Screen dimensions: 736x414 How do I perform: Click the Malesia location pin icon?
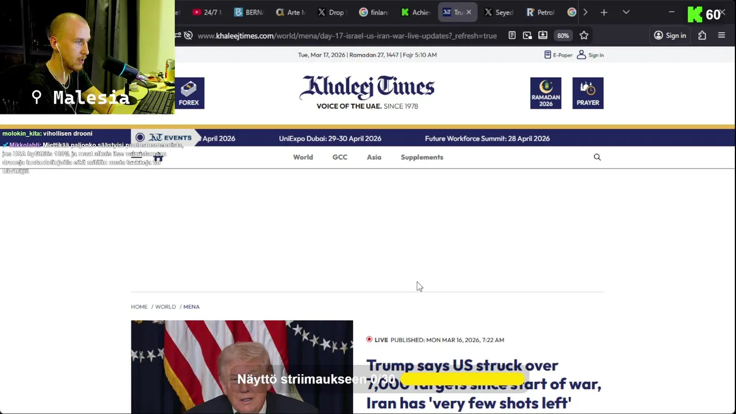(x=37, y=97)
